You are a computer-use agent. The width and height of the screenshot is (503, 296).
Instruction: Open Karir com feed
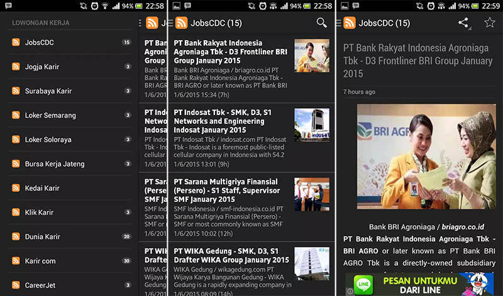(70, 261)
